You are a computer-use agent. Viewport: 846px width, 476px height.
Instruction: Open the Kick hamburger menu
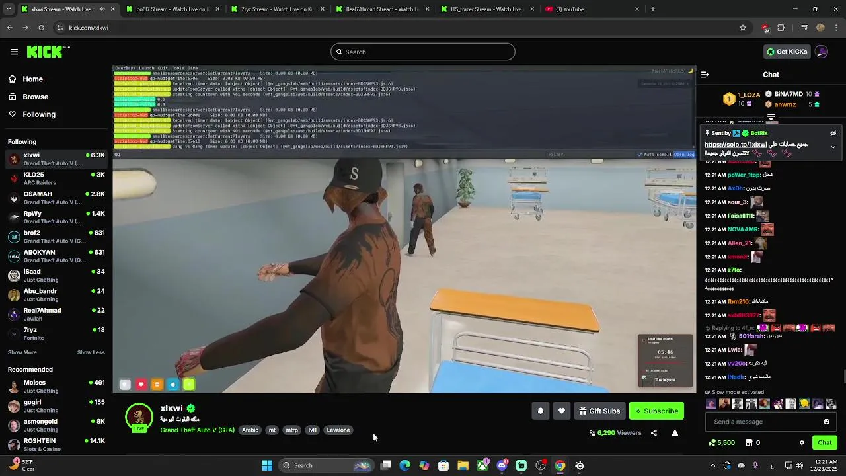pyautogui.click(x=14, y=52)
